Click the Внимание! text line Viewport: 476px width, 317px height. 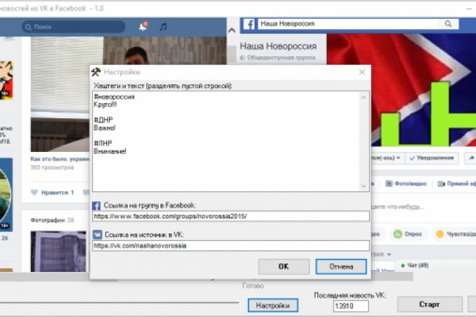pyautogui.click(x=110, y=151)
